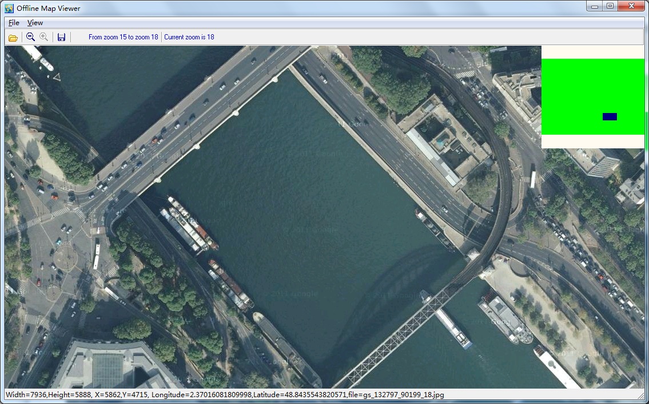Click the Offline Map Viewer globe icon
Viewport: 649px width, 404px height.
tap(9, 8)
